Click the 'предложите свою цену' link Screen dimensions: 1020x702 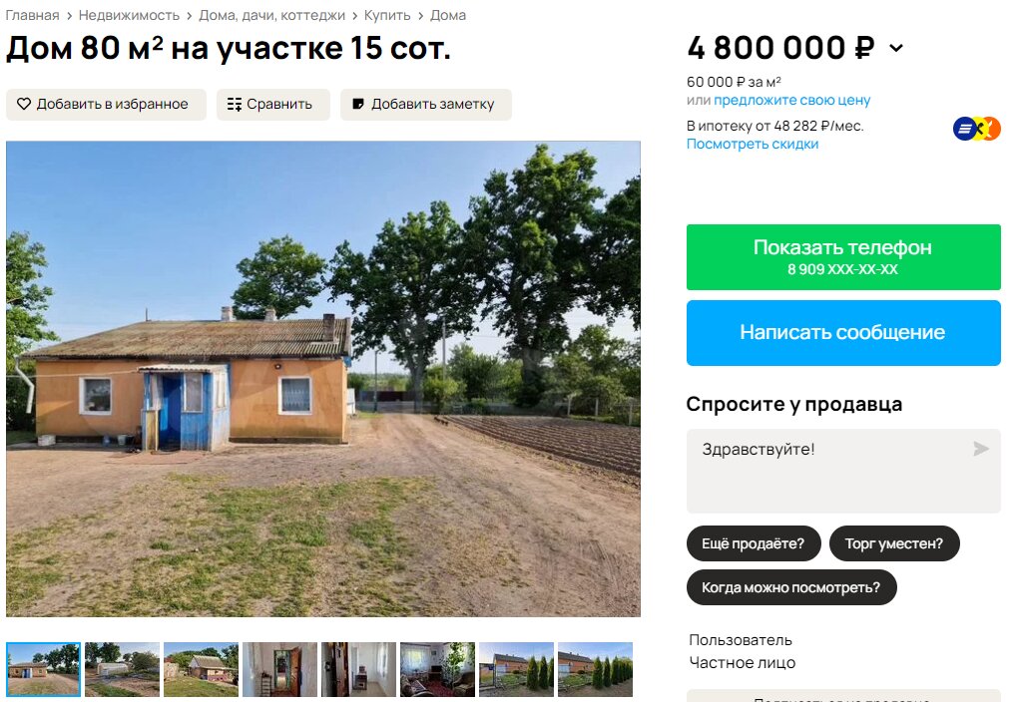(x=791, y=100)
